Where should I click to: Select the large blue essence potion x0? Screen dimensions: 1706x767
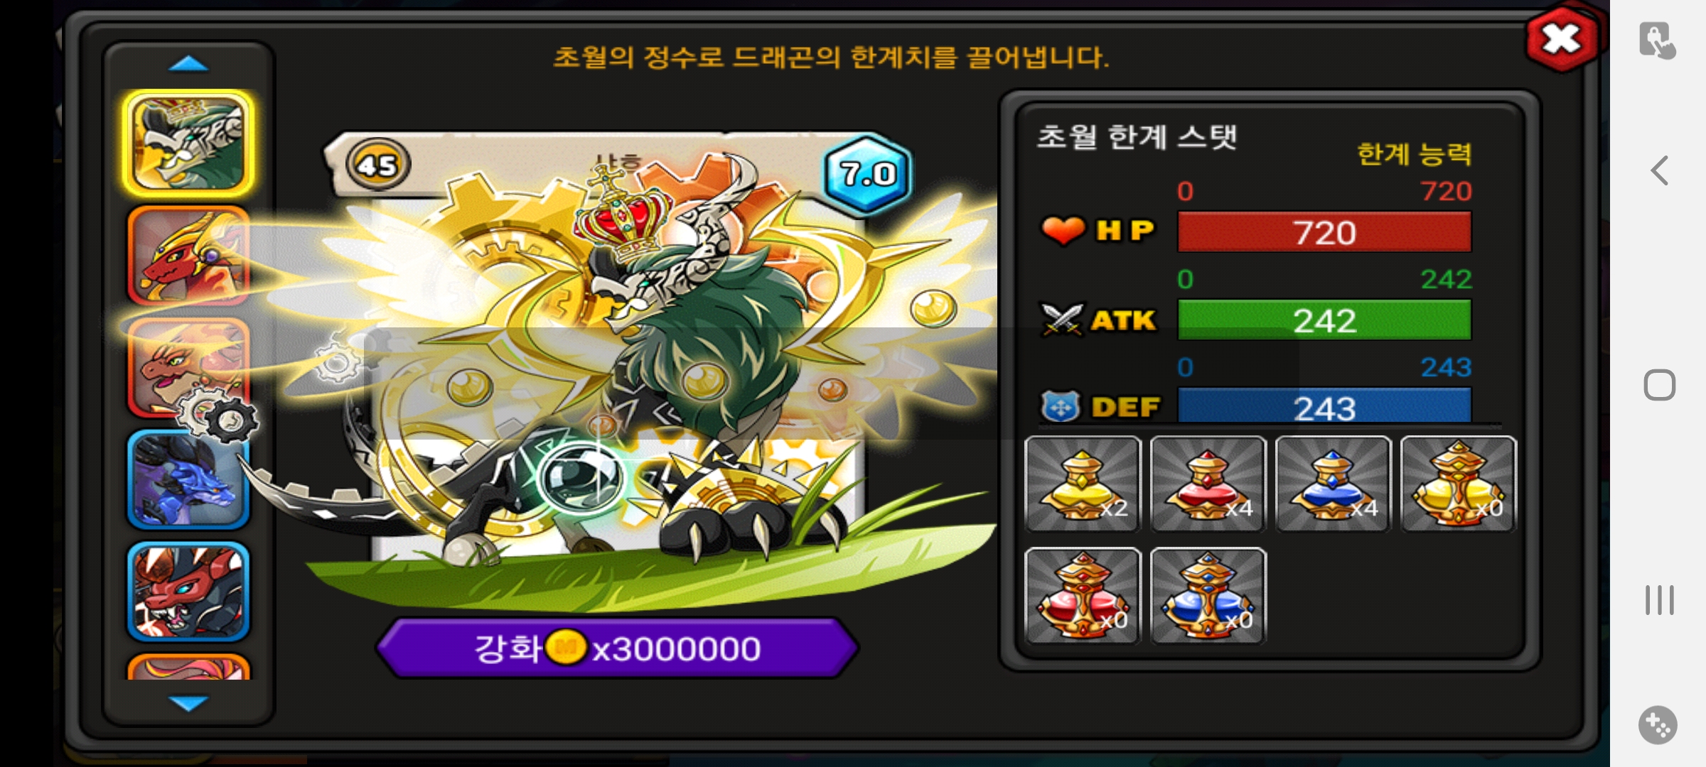tap(1208, 596)
